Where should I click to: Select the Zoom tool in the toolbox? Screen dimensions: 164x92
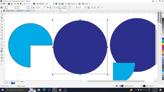[x=2, y=20]
